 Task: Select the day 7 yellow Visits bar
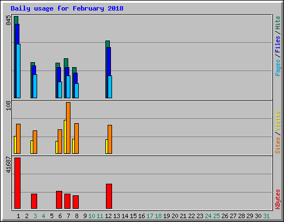(65, 137)
